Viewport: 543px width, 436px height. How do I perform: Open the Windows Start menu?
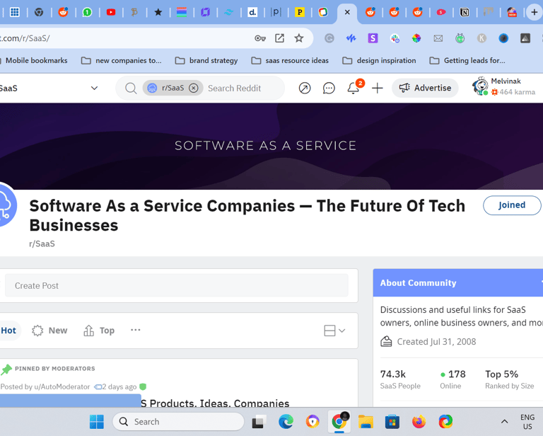click(x=97, y=422)
